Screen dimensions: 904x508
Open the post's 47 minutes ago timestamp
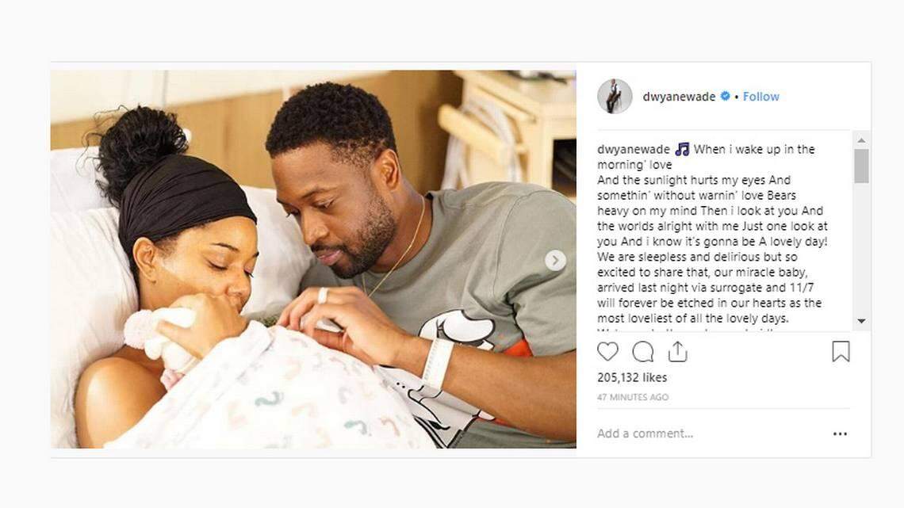click(633, 397)
